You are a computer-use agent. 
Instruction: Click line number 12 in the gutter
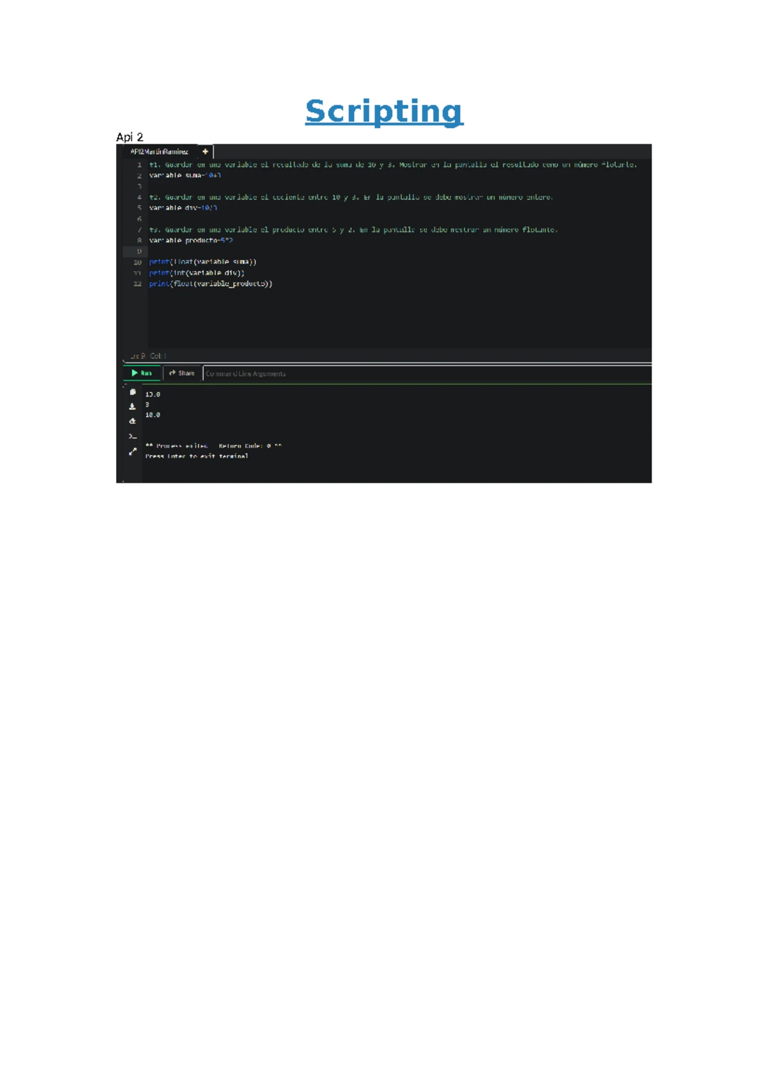pos(137,284)
